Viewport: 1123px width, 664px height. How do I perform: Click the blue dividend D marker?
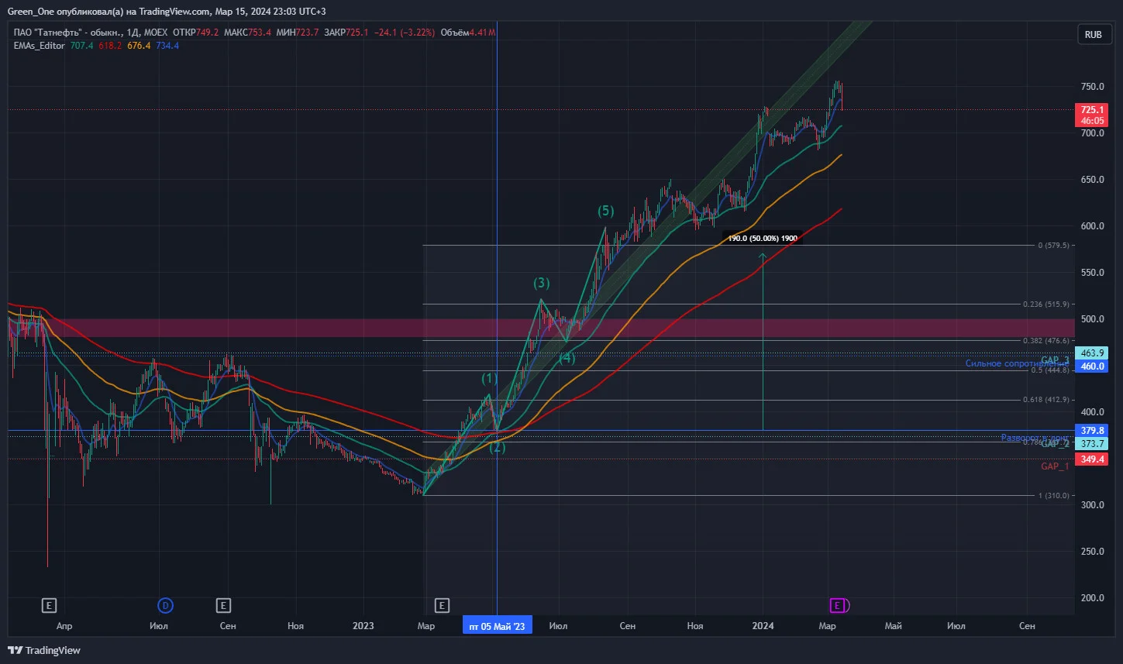164,605
